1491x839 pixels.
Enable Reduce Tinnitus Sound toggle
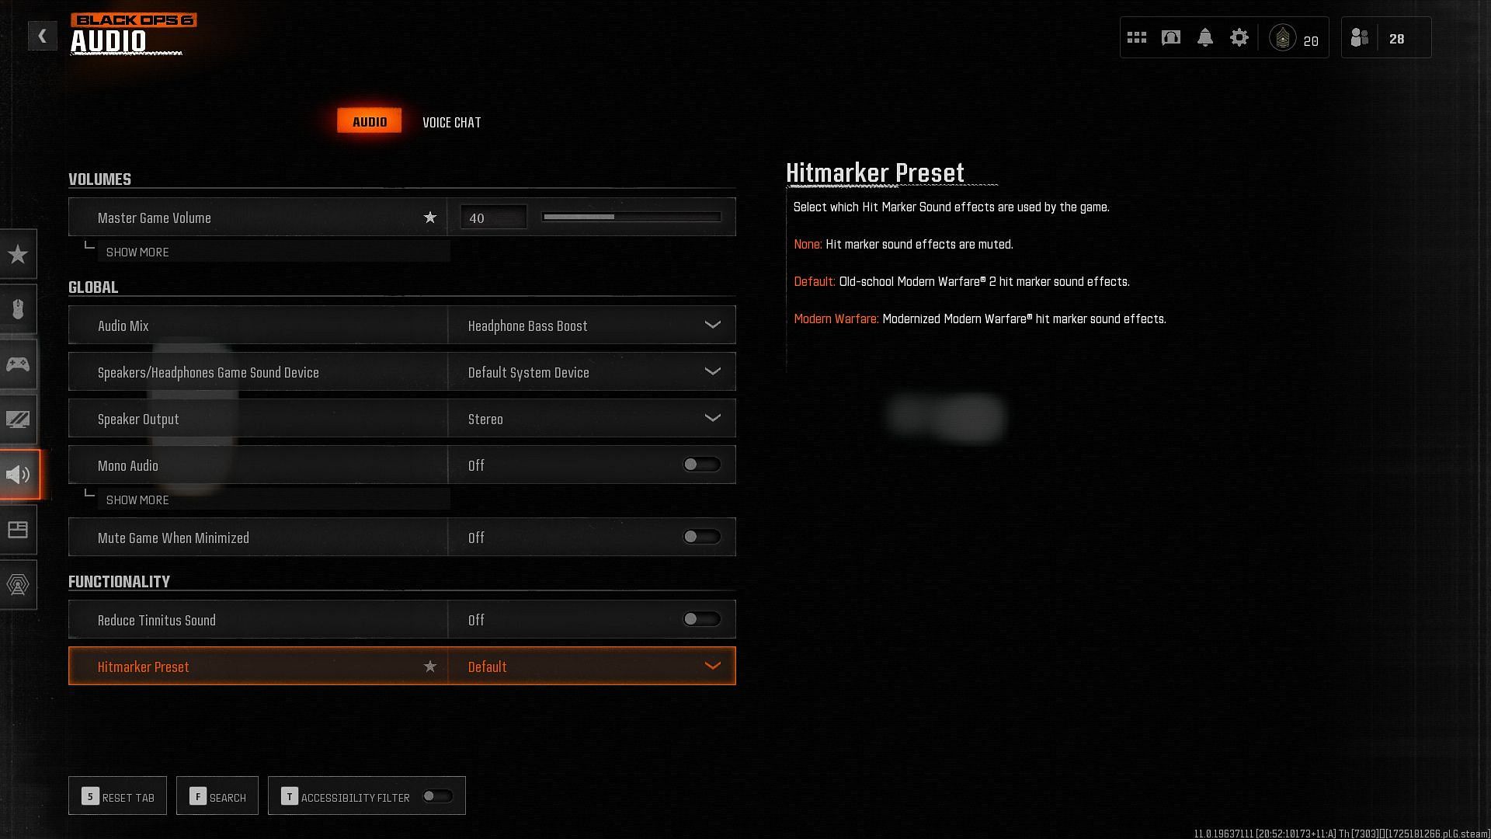[700, 620]
